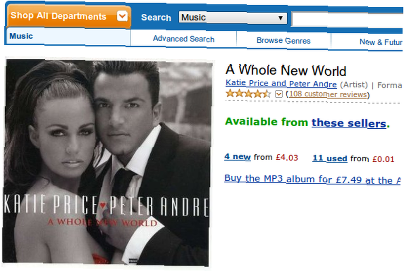Go to Browse Genres

click(x=284, y=41)
